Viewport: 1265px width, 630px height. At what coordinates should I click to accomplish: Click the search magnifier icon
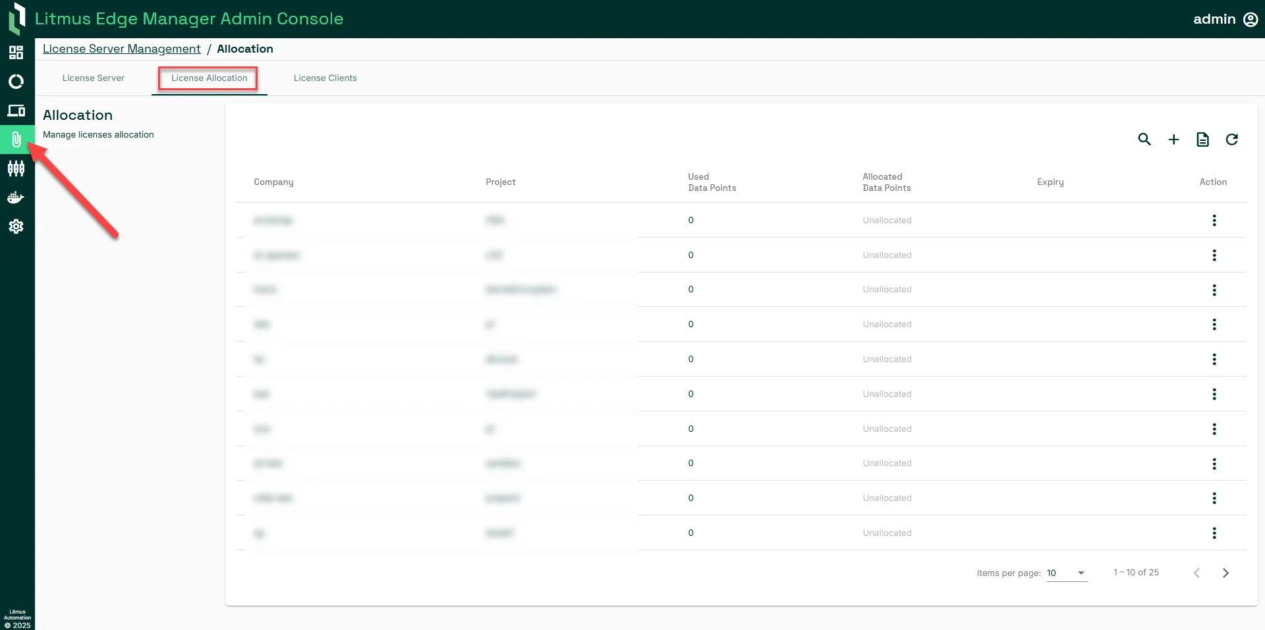[x=1144, y=140]
